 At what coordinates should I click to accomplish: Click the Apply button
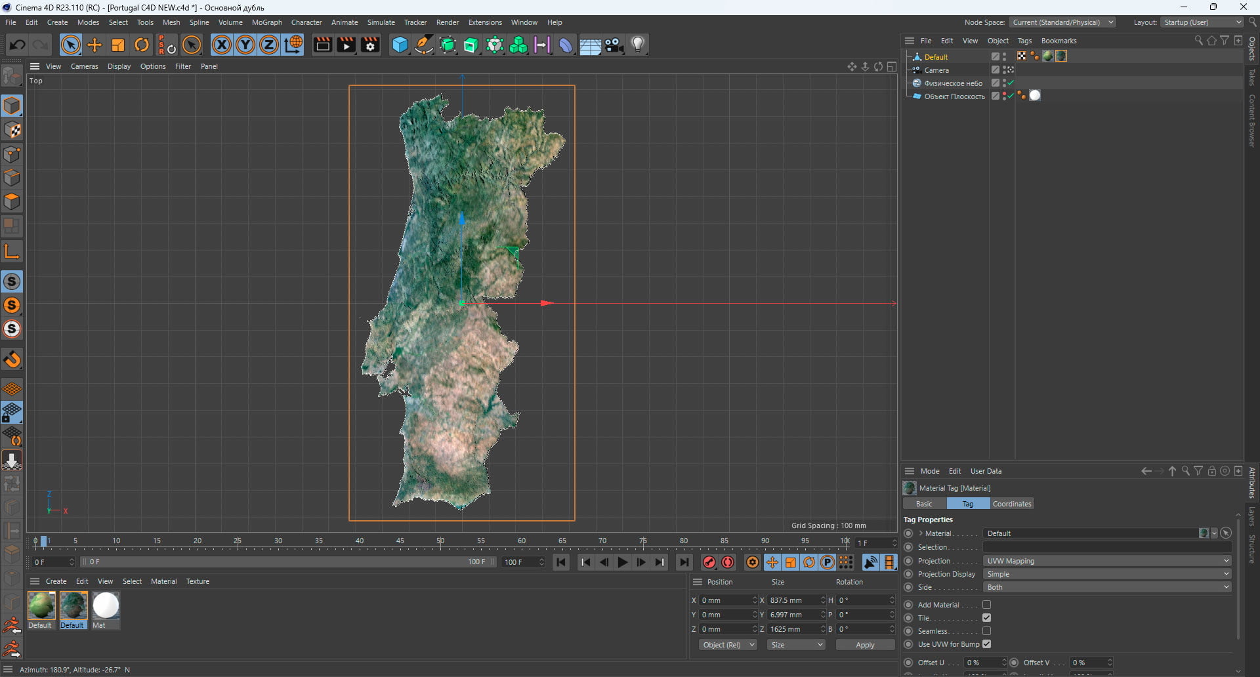865,645
